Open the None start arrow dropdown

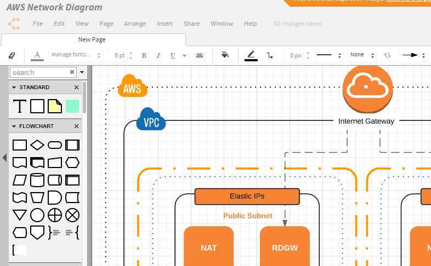coord(362,55)
